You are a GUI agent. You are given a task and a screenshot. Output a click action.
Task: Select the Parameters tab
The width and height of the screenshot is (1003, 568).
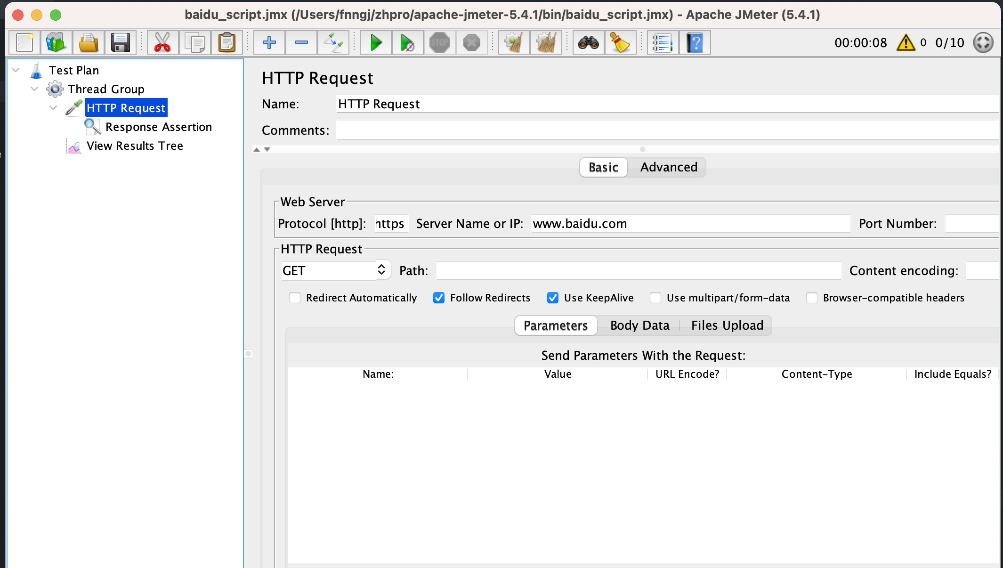pyautogui.click(x=556, y=325)
